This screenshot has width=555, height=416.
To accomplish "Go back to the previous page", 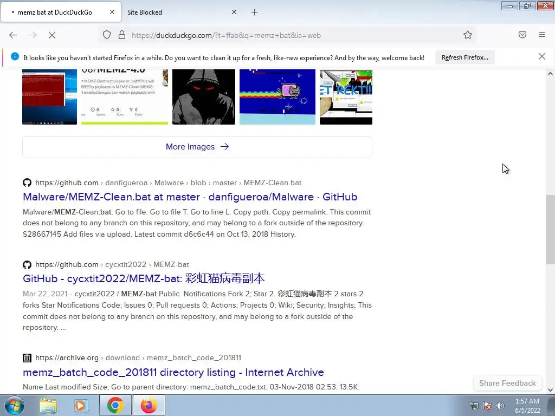I will click(13, 35).
